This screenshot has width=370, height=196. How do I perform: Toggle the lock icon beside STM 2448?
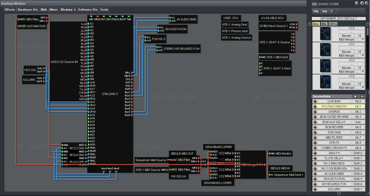tap(315, 132)
